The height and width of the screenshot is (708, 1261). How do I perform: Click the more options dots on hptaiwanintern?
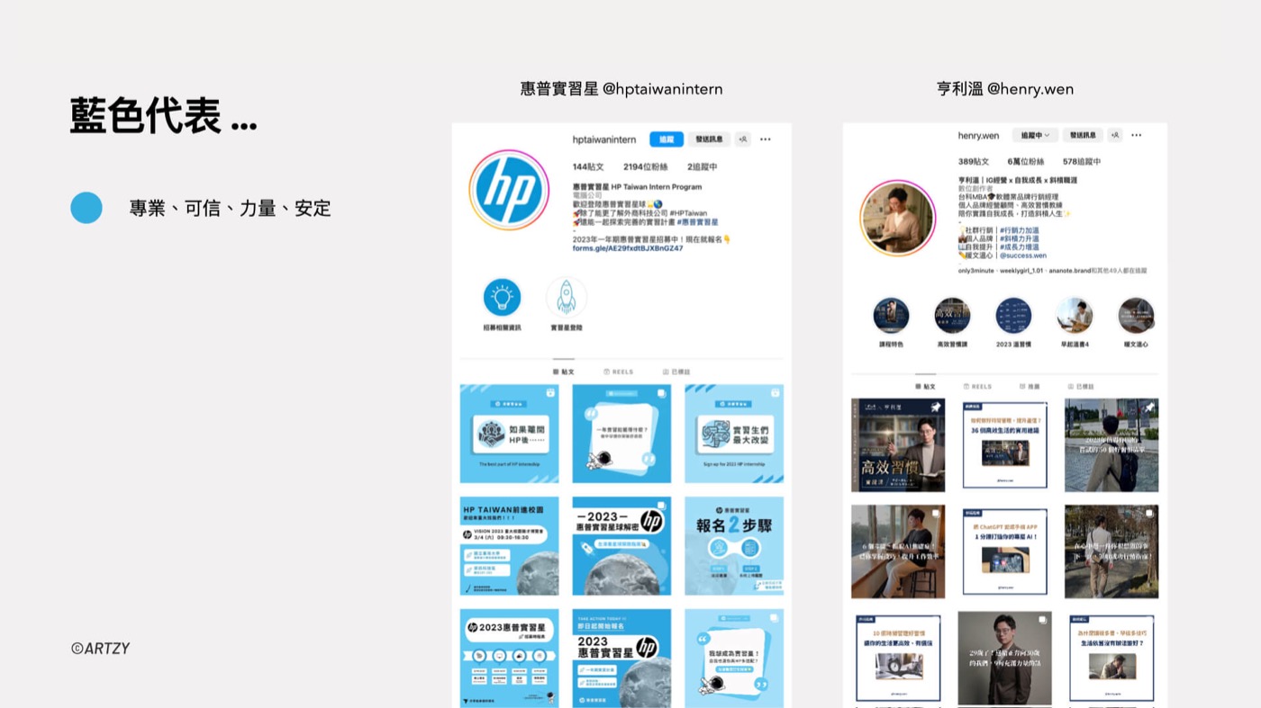tap(766, 139)
